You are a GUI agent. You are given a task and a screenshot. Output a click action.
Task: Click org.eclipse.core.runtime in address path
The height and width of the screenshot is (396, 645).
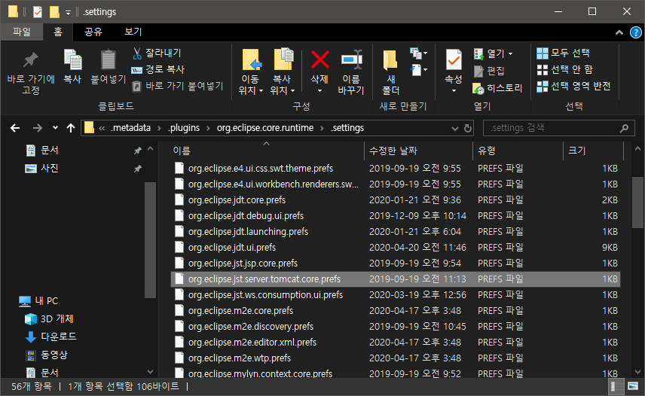[x=265, y=128]
